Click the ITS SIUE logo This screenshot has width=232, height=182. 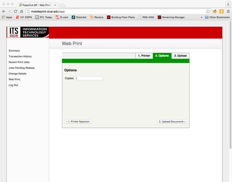coord(28,32)
